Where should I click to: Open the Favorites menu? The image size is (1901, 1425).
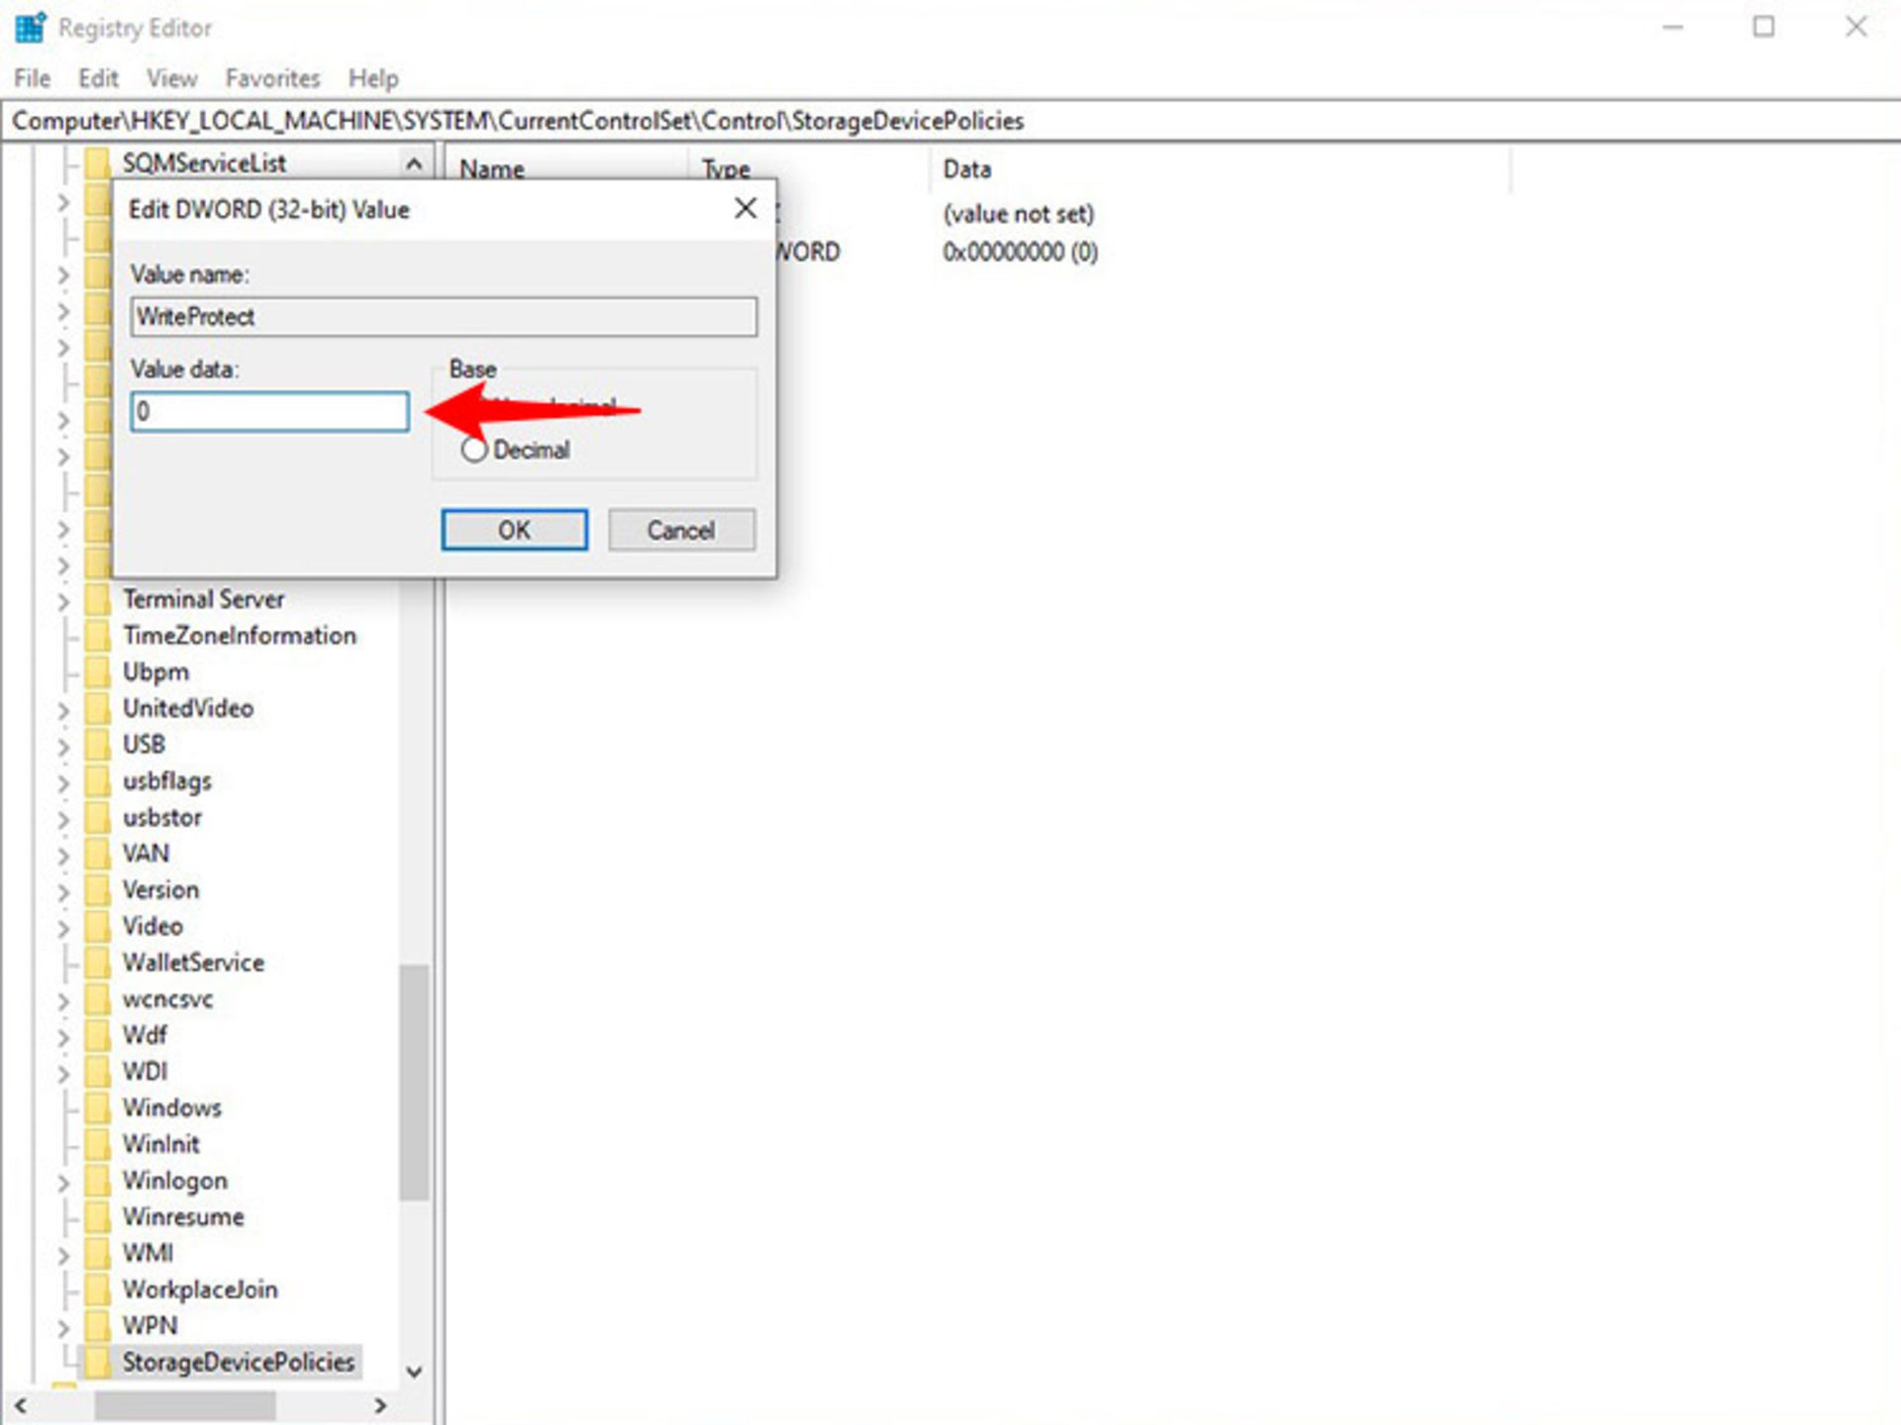(272, 78)
